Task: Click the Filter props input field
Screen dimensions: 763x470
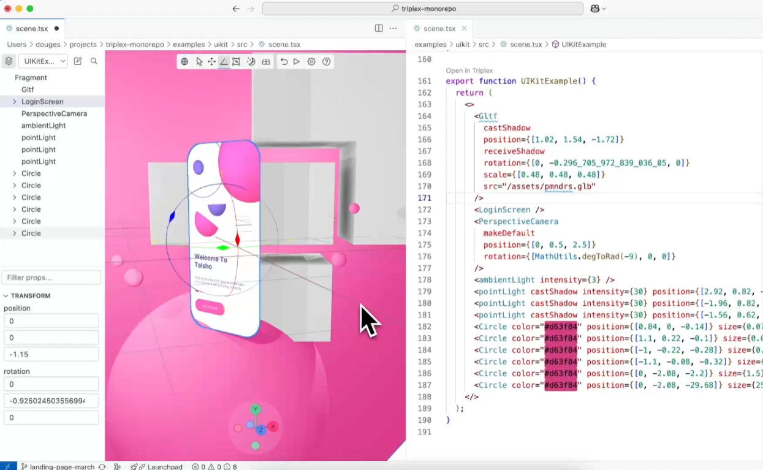Action: (x=51, y=278)
